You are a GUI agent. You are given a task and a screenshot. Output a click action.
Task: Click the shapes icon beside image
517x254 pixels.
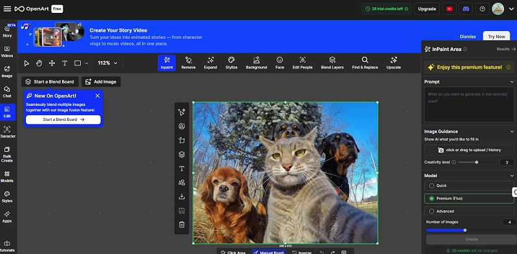tap(182, 182)
